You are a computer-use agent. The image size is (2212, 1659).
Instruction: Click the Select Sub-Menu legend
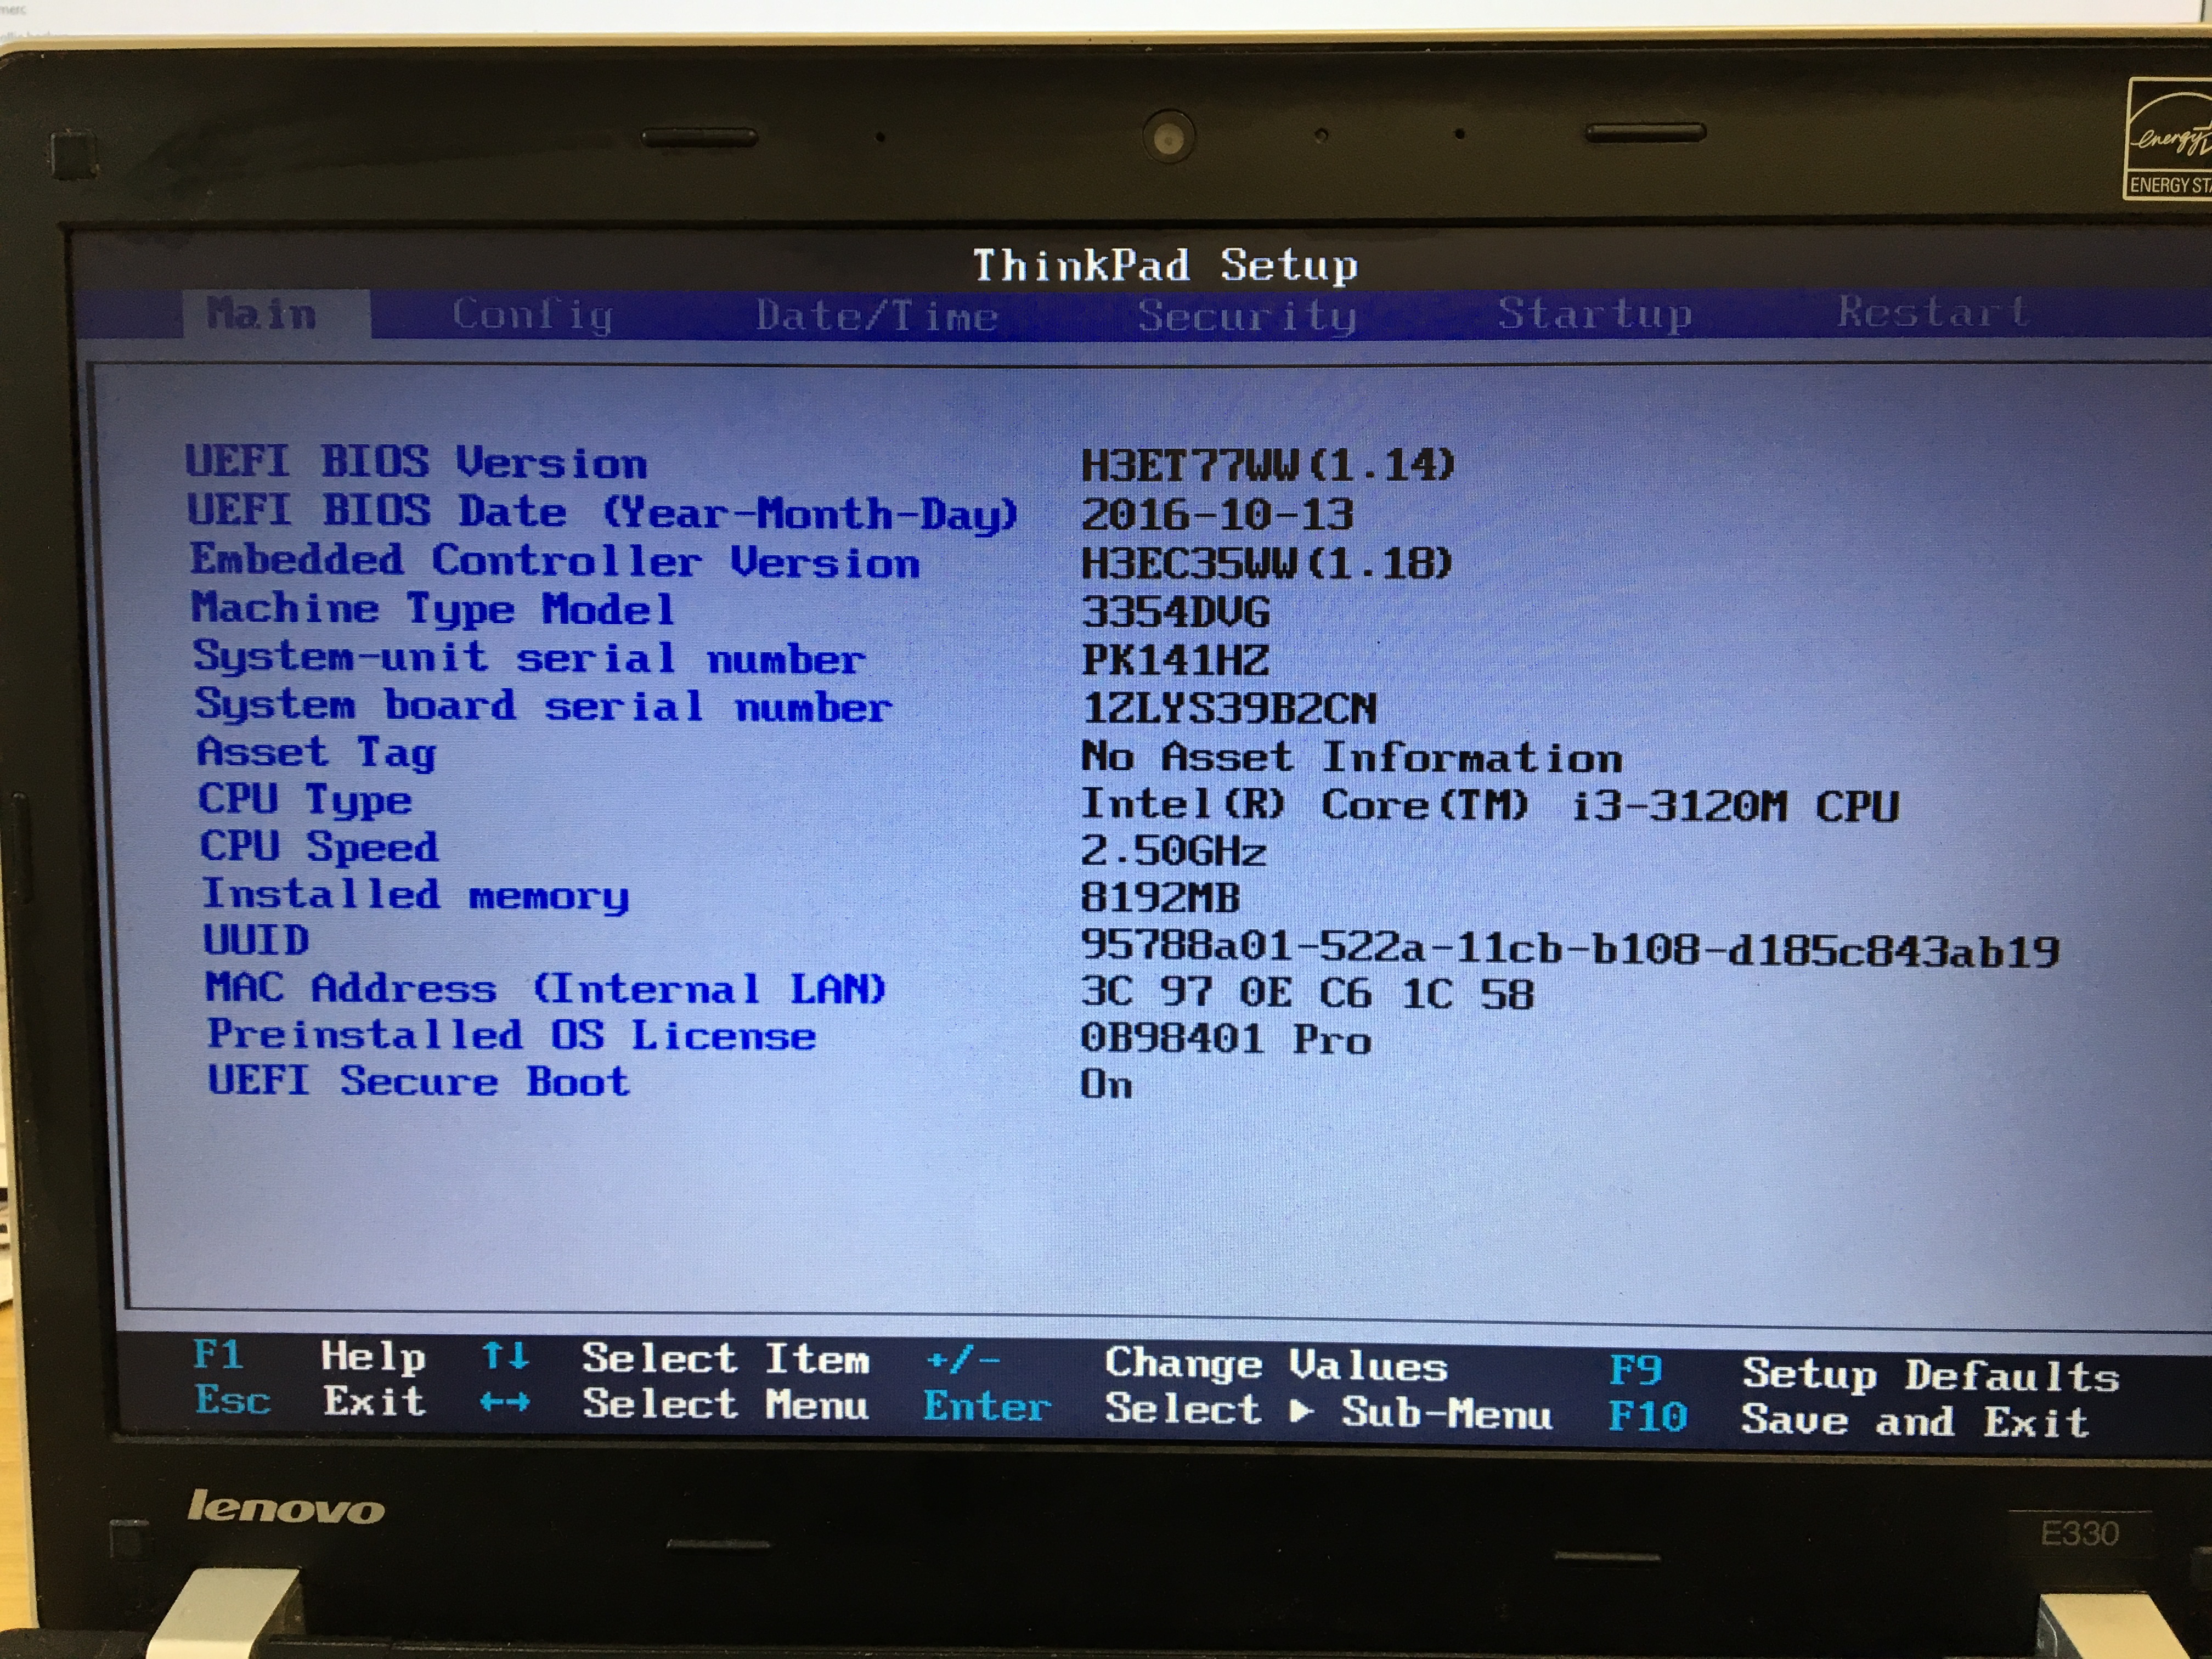coord(1329,1411)
